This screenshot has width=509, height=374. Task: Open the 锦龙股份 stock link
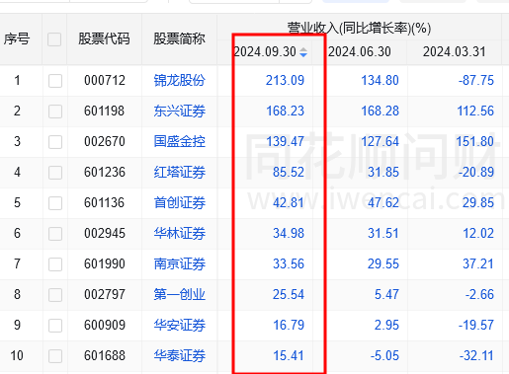(180, 80)
